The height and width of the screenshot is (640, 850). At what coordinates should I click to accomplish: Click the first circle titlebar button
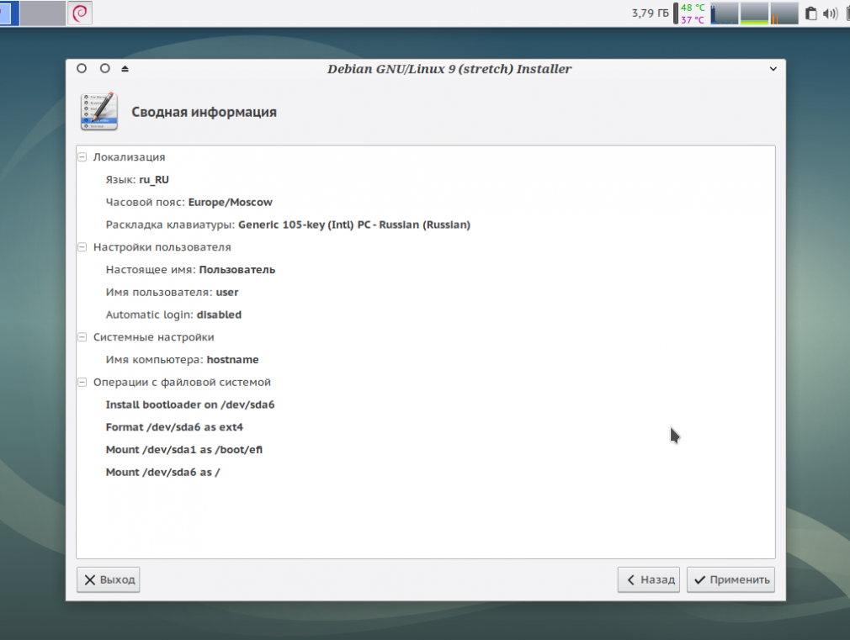[82, 68]
